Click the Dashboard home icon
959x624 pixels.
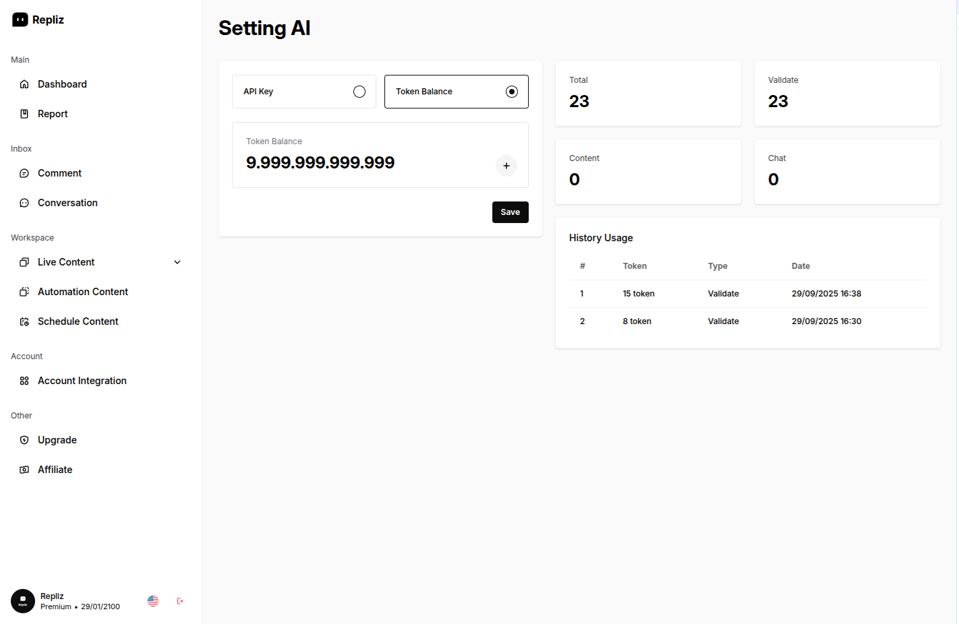point(24,84)
